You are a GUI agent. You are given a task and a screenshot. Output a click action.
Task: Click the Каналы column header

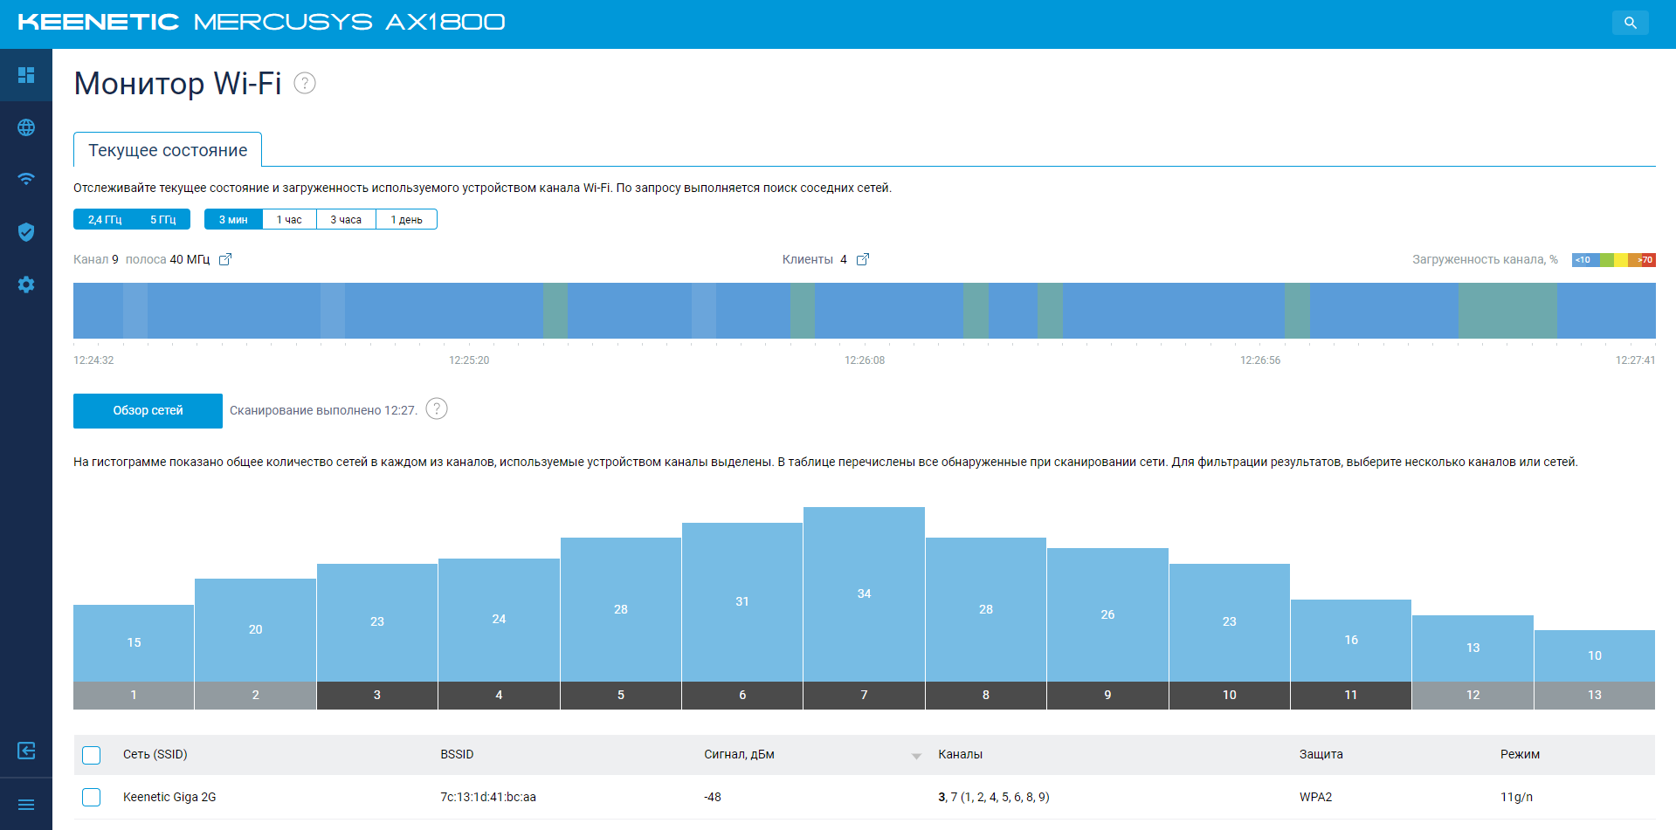pyautogui.click(x=960, y=754)
